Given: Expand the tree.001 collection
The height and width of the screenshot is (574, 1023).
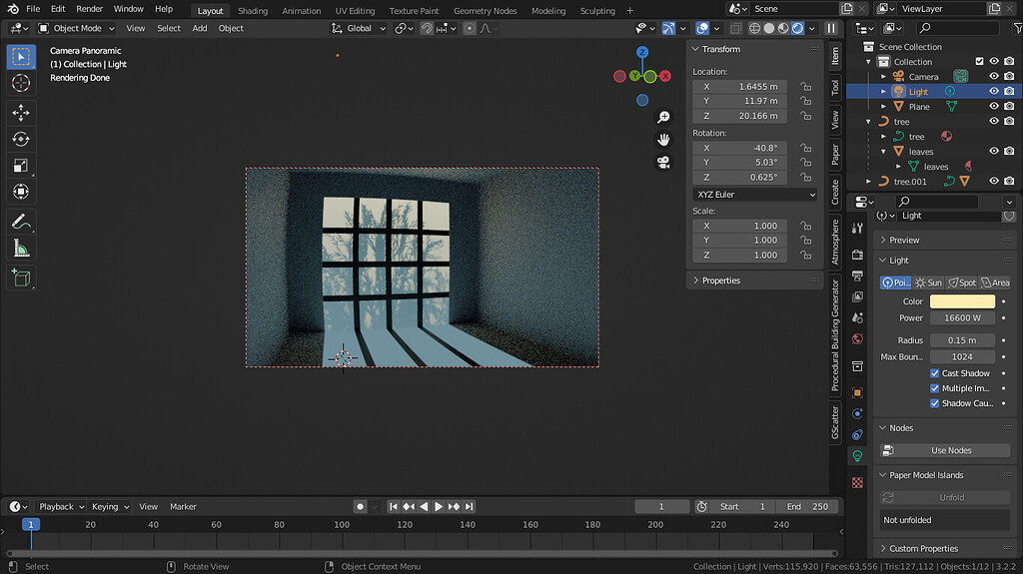Looking at the screenshot, I should pos(868,182).
